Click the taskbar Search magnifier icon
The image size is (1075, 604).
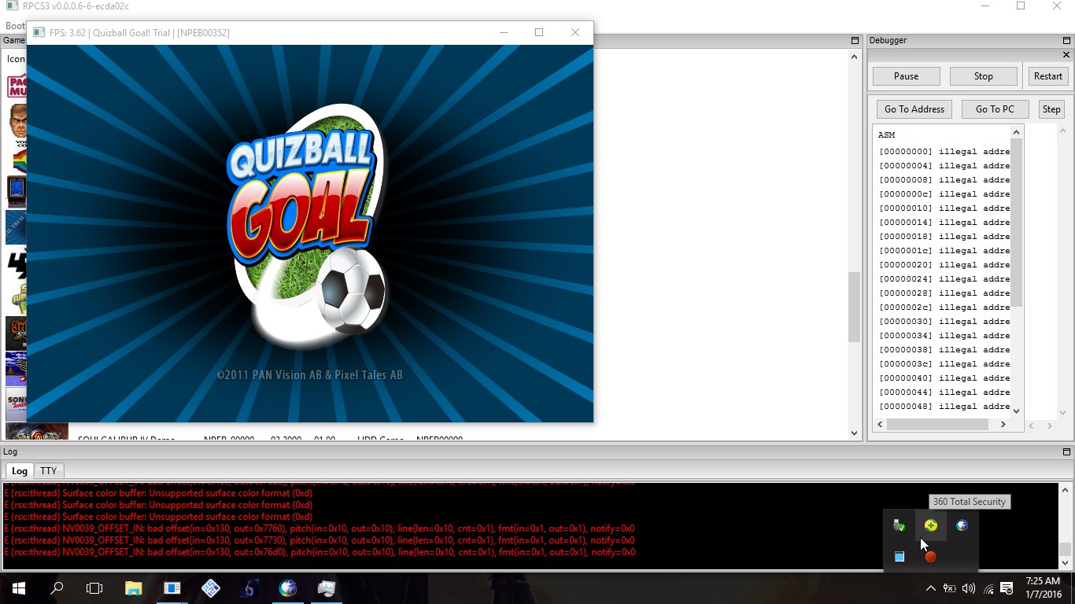coord(57,588)
